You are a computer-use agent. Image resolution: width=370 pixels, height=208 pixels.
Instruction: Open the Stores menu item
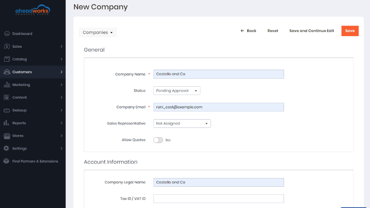[33, 136]
